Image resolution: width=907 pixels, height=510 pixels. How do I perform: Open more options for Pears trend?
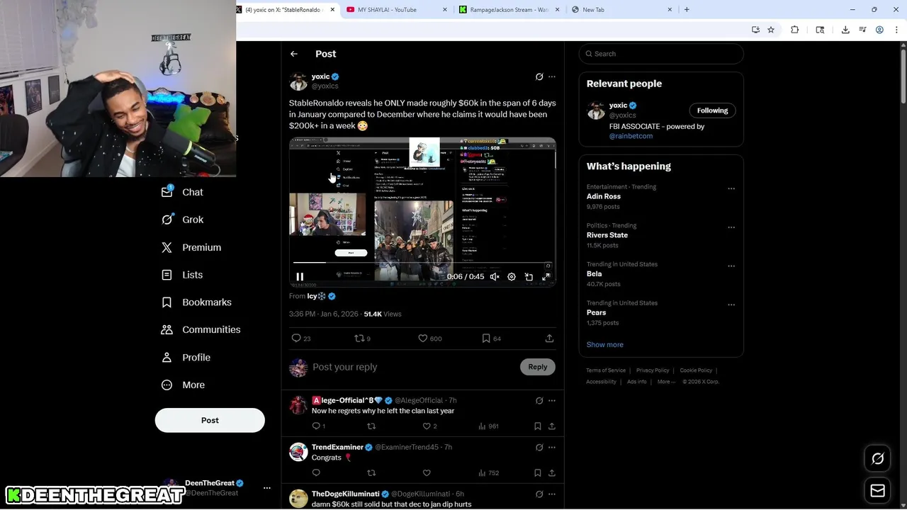point(731,305)
